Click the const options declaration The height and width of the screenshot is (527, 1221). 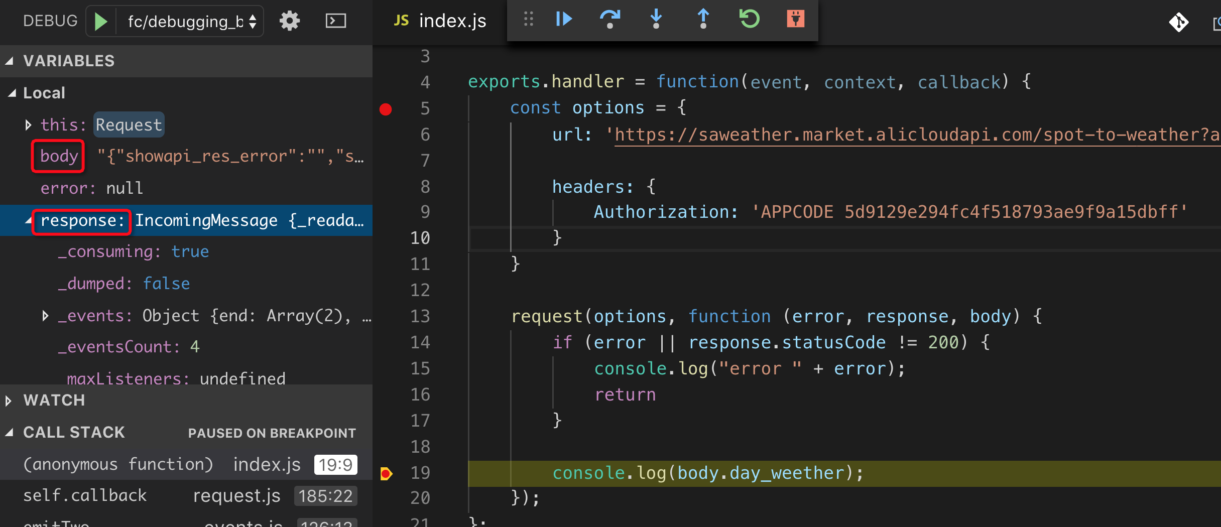[598, 108]
